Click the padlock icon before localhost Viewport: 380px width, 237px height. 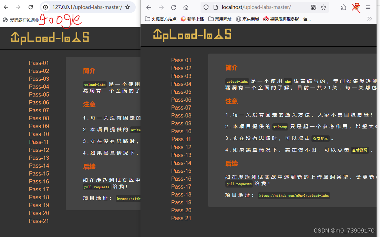(x=215, y=7)
